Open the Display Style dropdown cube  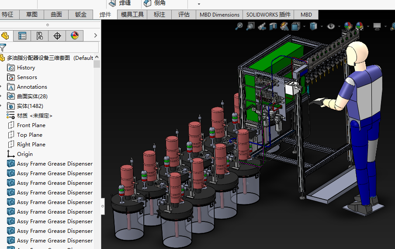[x=313, y=27]
